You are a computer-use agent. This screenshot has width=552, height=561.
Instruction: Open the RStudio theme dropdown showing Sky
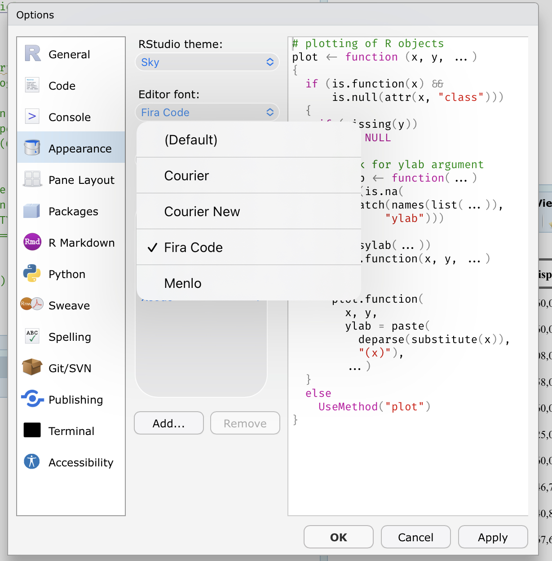coord(207,62)
